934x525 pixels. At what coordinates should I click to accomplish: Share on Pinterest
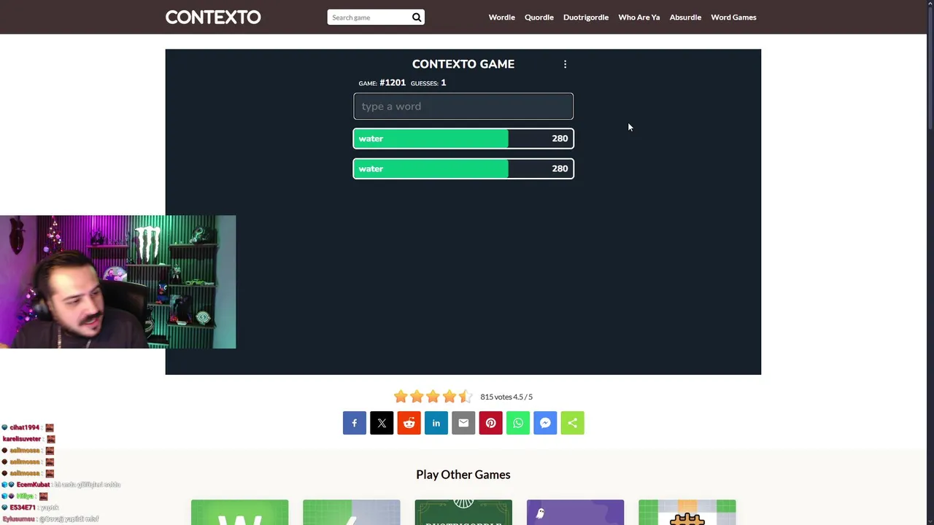click(x=490, y=423)
